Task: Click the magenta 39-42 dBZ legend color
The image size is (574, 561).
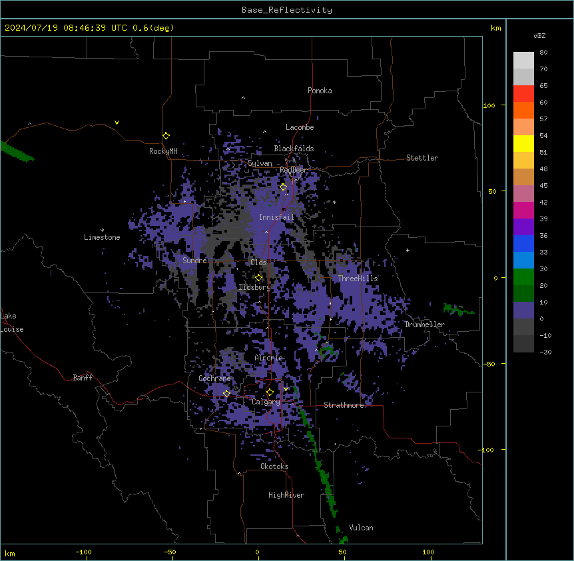Action: click(523, 210)
